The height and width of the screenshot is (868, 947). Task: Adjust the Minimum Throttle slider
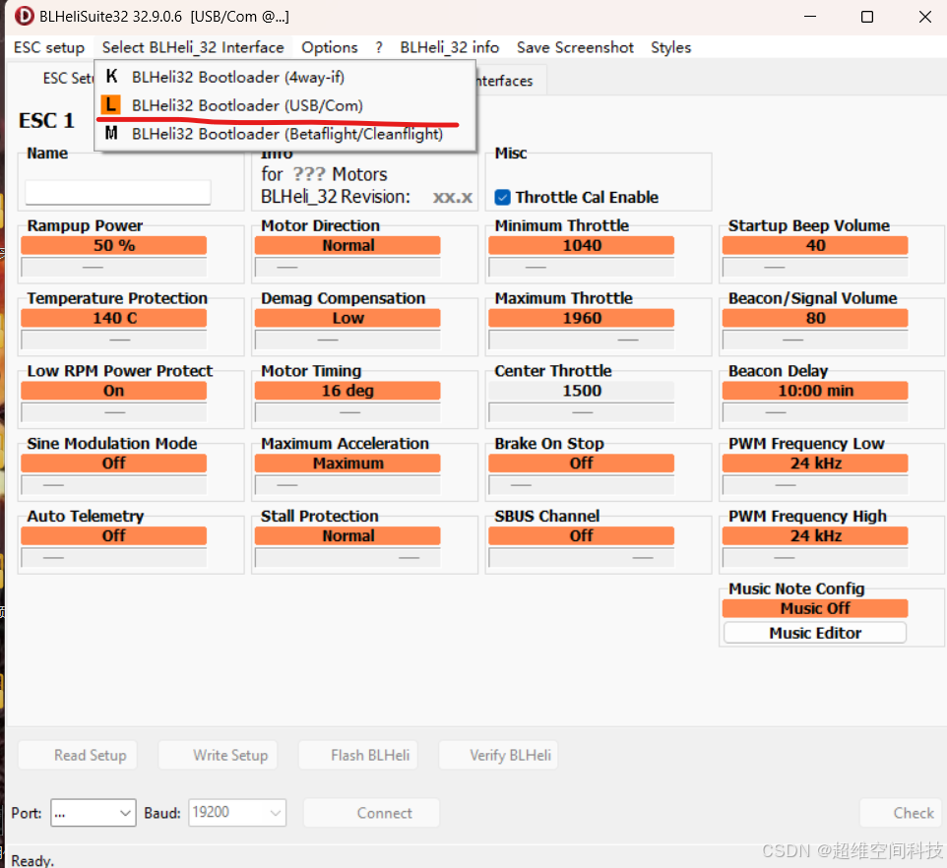coord(581,267)
